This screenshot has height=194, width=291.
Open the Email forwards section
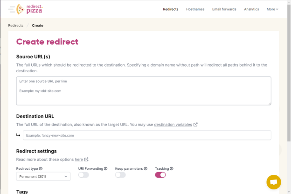click(x=224, y=9)
